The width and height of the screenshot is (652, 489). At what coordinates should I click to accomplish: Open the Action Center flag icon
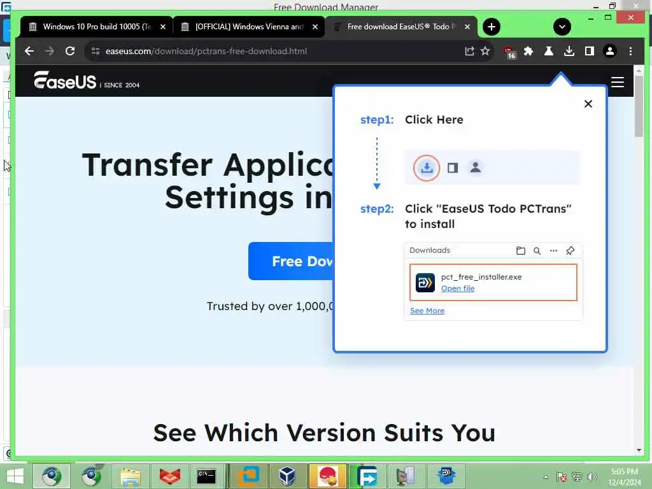click(x=562, y=477)
